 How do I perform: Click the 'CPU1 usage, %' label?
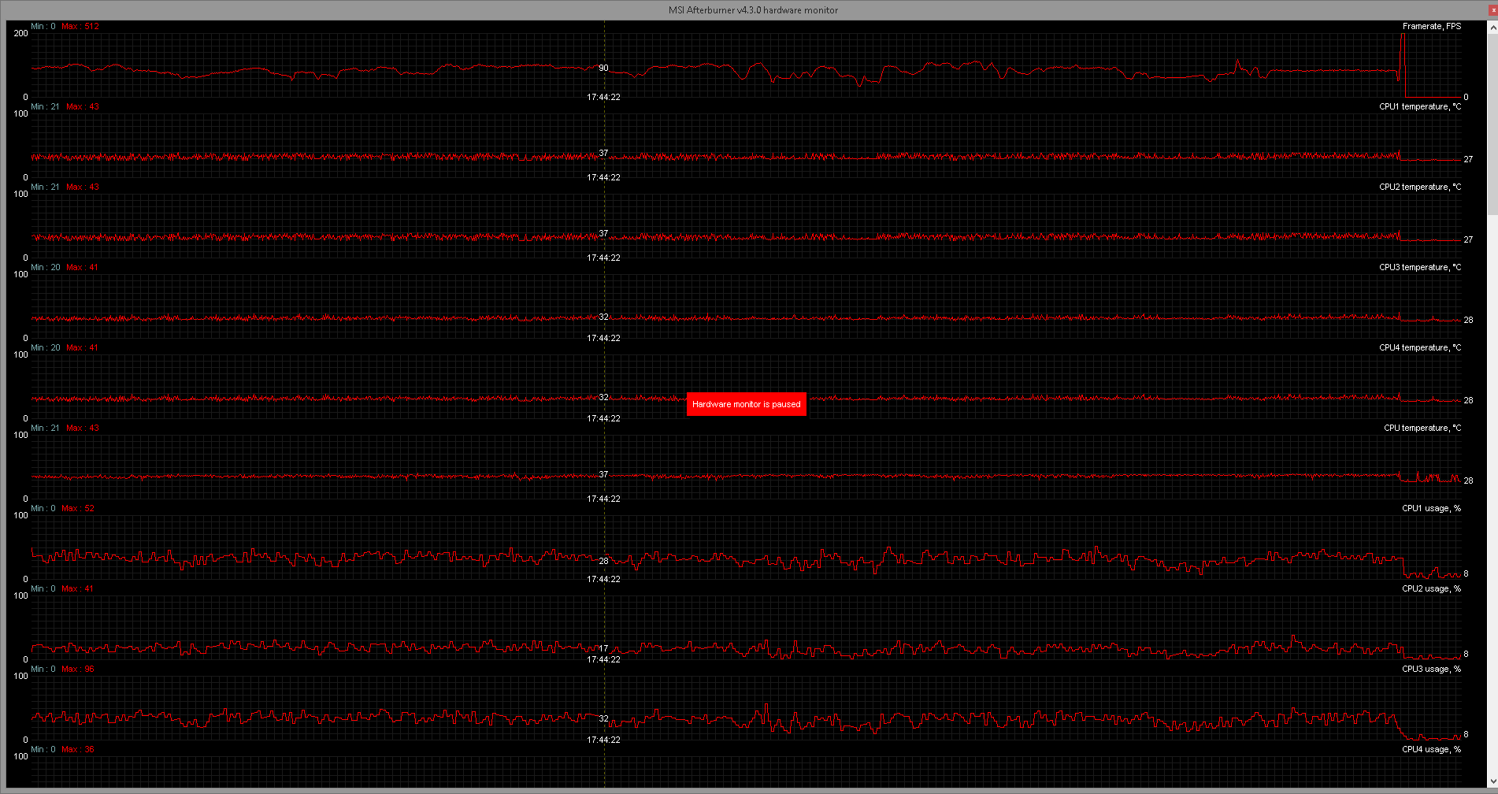[1431, 508]
